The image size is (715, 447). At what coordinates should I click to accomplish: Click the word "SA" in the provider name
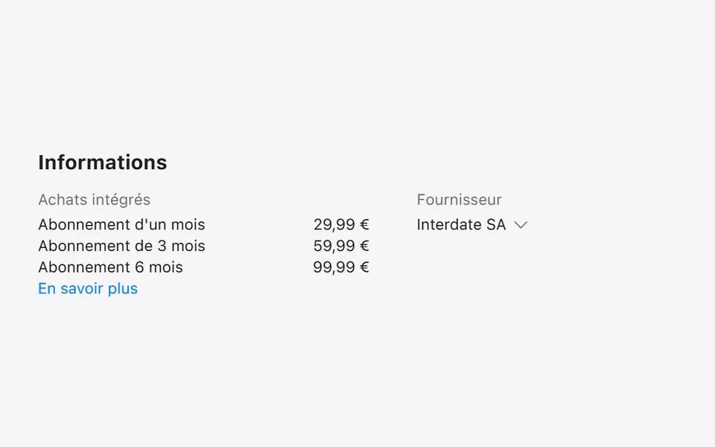[x=496, y=224]
